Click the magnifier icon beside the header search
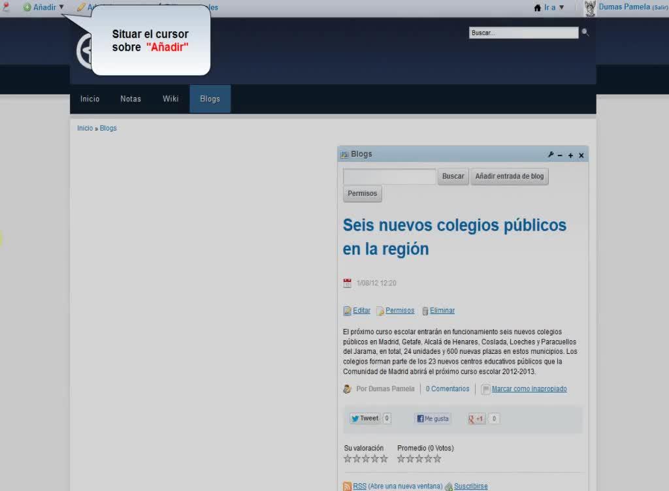This screenshot has height=491, width=669. click(585, 32)
